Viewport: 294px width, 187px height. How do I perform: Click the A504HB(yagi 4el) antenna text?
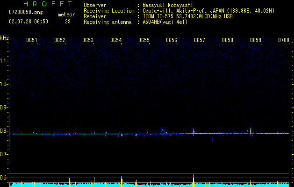165,22
